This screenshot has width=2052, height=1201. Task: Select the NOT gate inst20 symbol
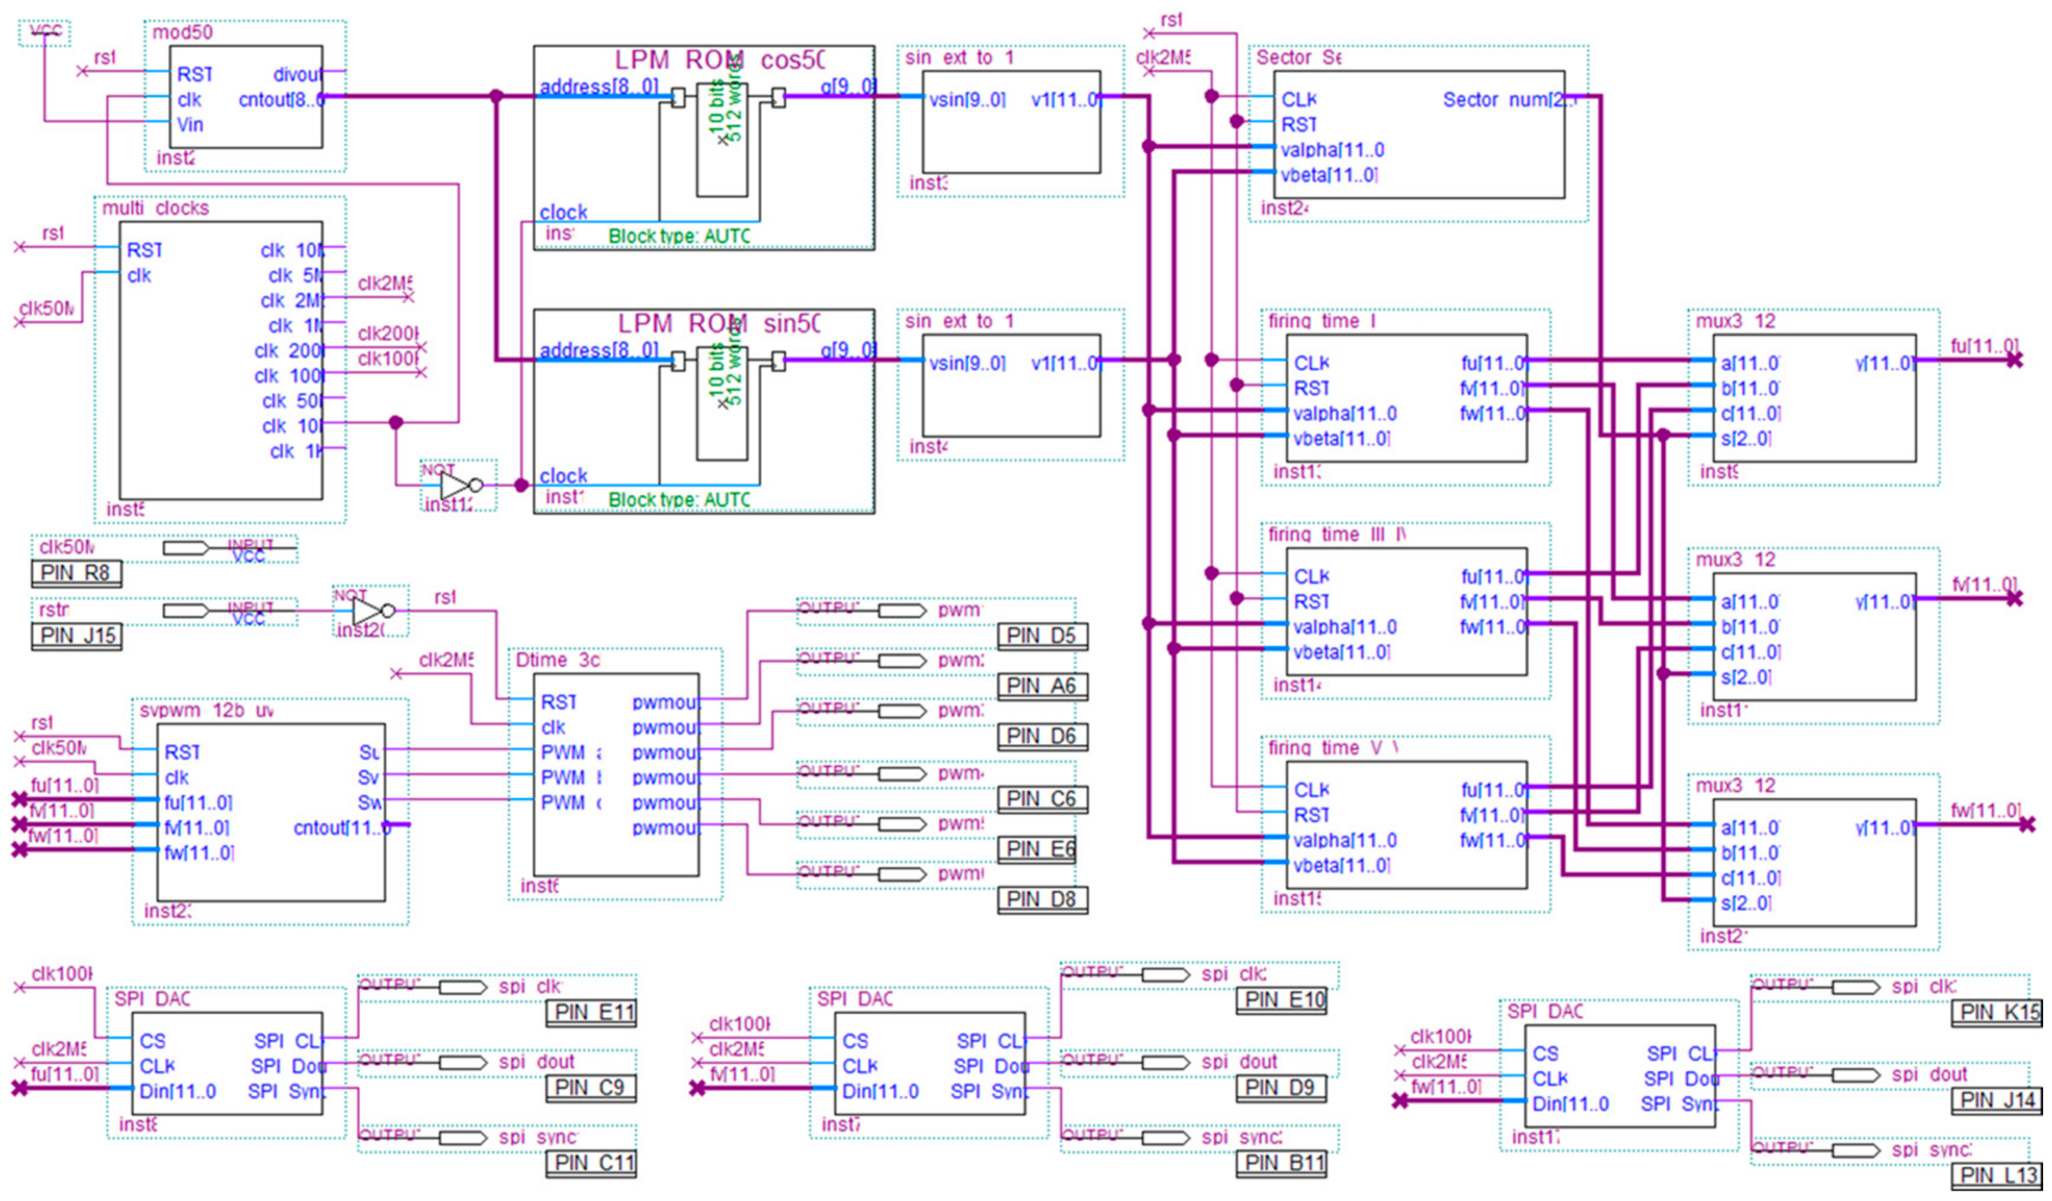pos(373,610)
